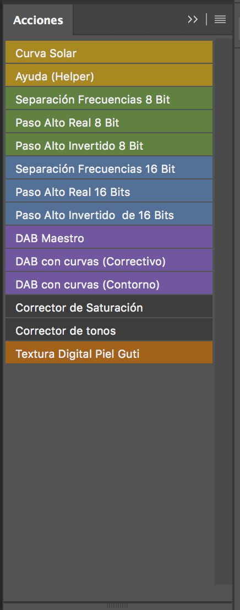
Task: Trigger Paso Alto Invertido de 16 Bits
Action: tap(109, 214)
